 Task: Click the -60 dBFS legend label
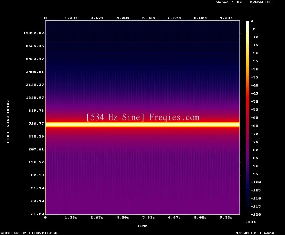coord(254,118)
